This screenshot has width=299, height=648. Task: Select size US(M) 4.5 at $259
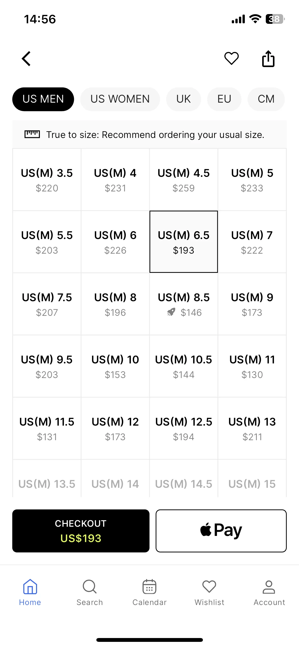[x=184, y=180]
